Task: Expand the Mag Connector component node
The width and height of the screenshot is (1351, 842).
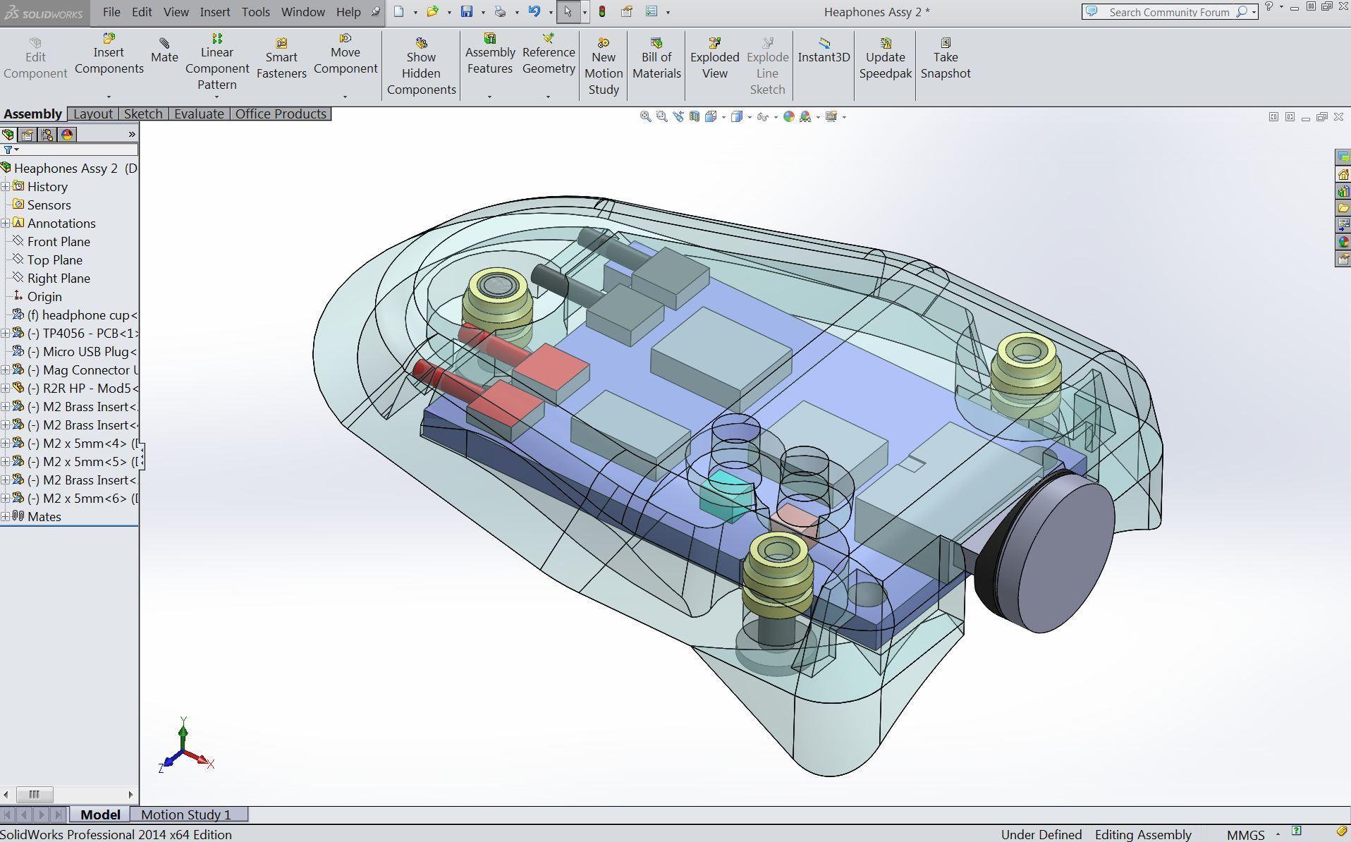Action: tap(5, 370)
